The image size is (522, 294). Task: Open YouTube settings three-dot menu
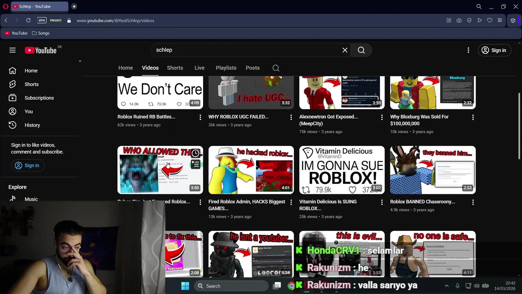pos(468,50)
